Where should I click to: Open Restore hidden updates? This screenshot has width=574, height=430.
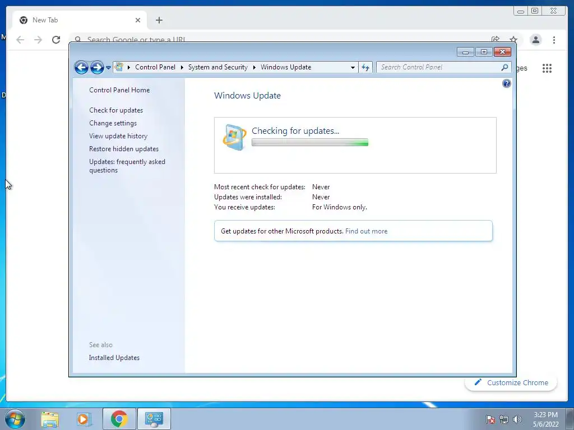[x=124, y=149]
